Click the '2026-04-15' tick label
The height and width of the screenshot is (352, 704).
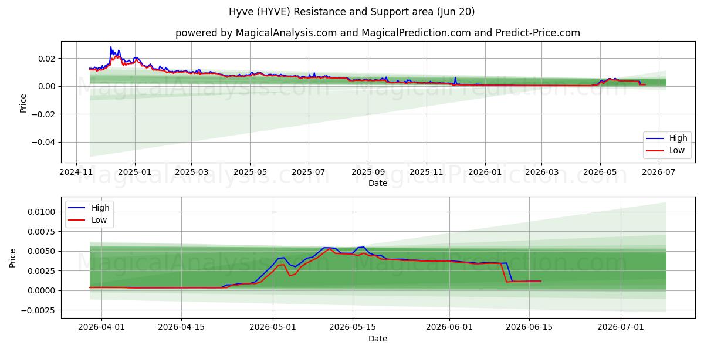point(181,328)
